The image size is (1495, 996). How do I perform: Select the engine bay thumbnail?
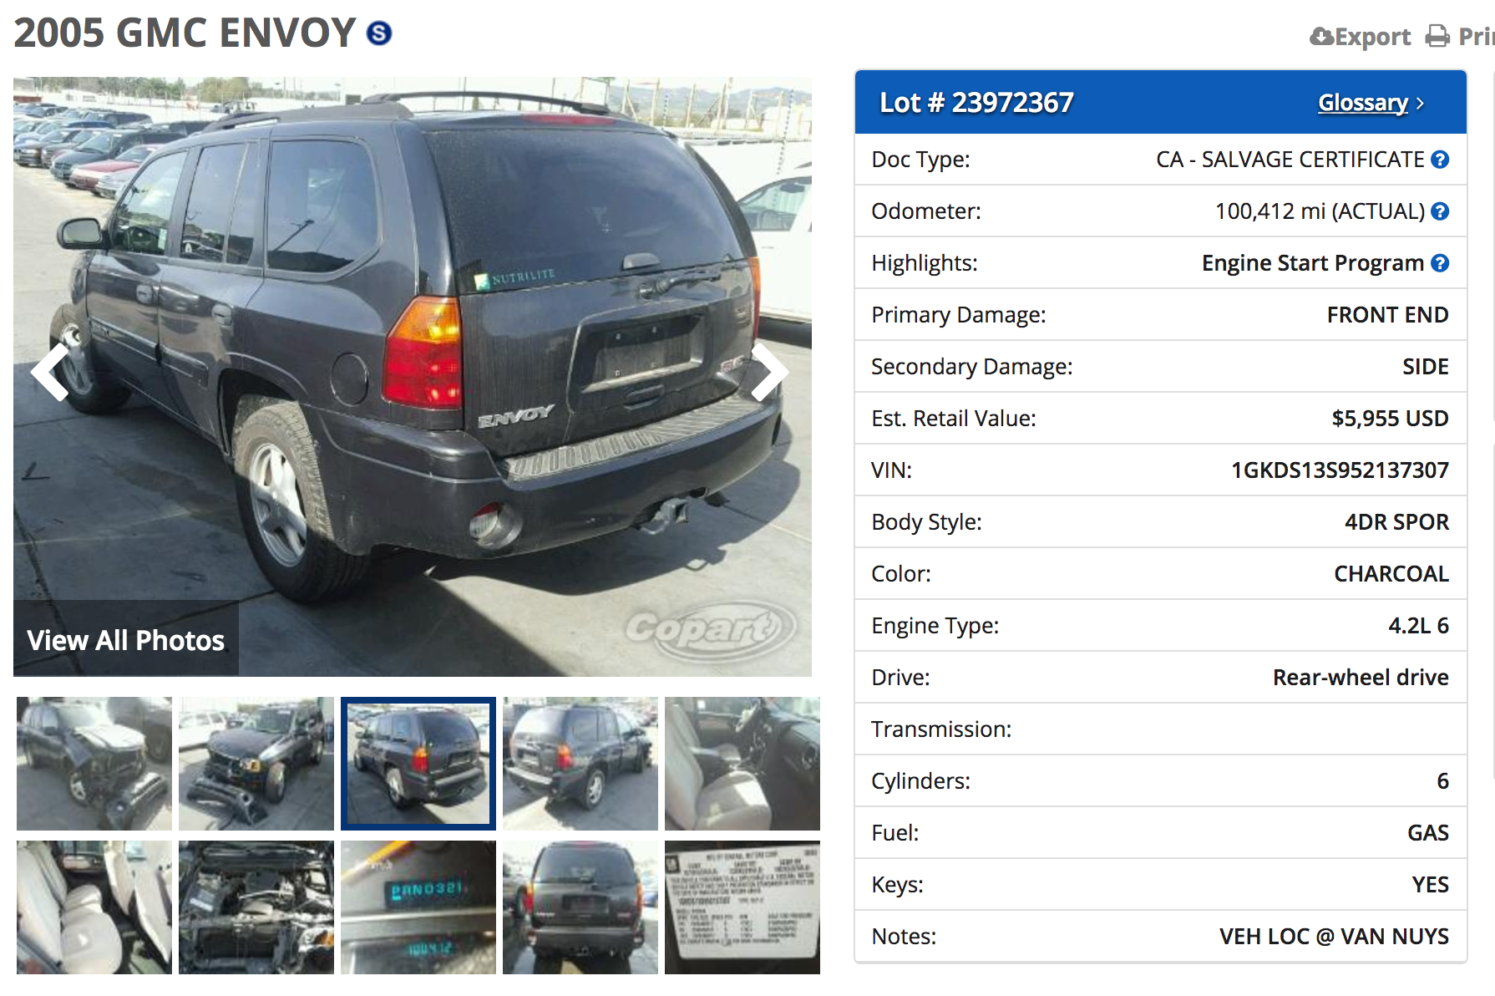coord(256,907)
